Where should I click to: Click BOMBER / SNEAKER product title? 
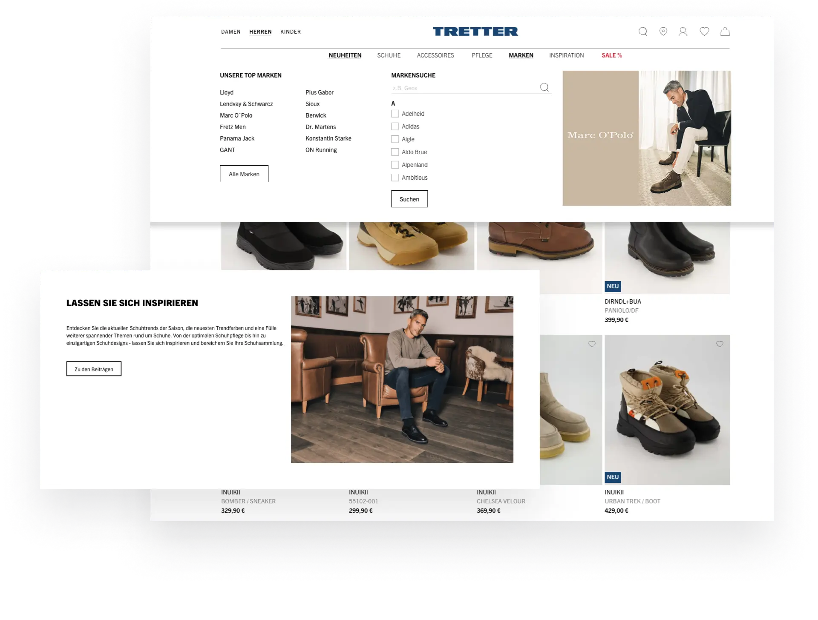[248, 501]
